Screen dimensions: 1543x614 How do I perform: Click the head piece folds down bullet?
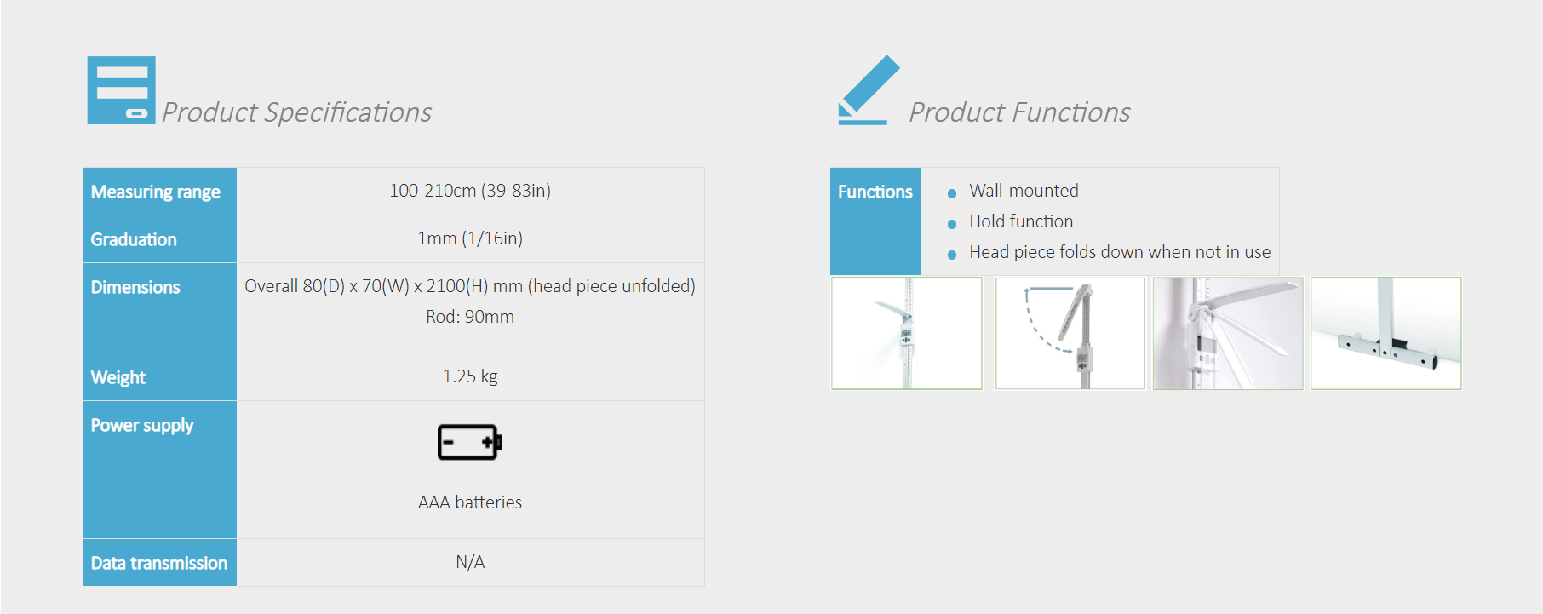pos(1119,252)
